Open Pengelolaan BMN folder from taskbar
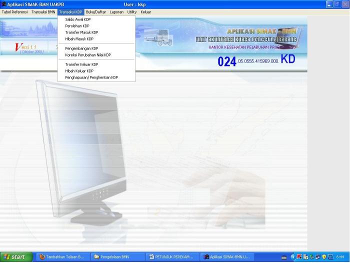This screenshot has width=350, height=263. tap(116, 257)
